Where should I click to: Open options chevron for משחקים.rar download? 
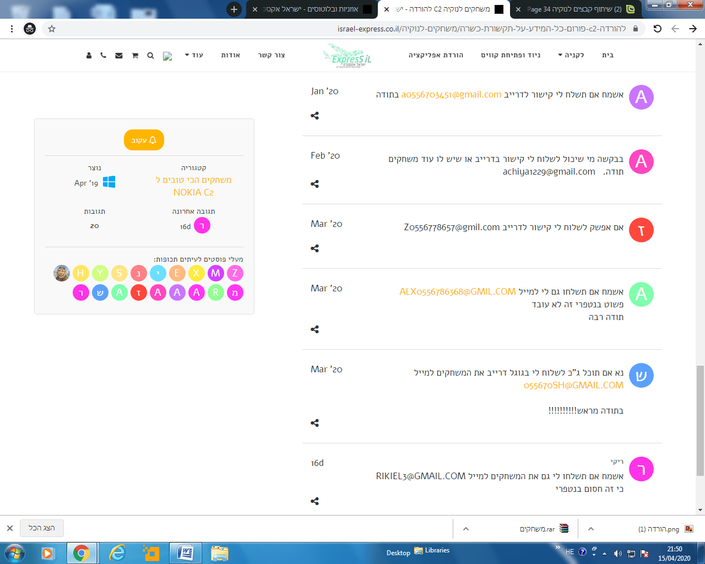click(466, 529)
